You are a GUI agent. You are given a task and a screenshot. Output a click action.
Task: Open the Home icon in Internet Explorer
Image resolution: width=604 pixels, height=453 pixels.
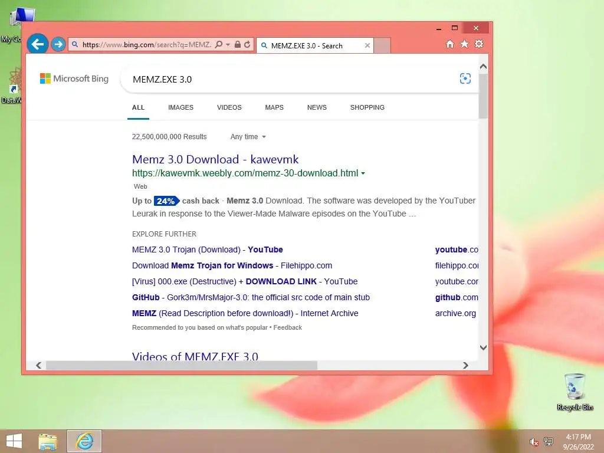point(450,44)
